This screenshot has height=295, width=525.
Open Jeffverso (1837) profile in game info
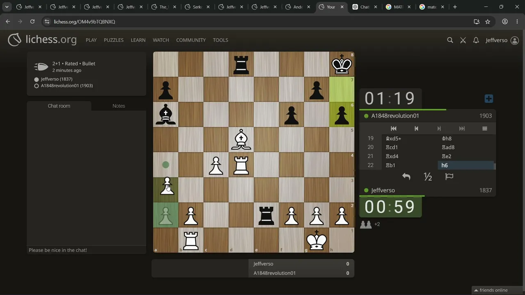click(57, 79)
